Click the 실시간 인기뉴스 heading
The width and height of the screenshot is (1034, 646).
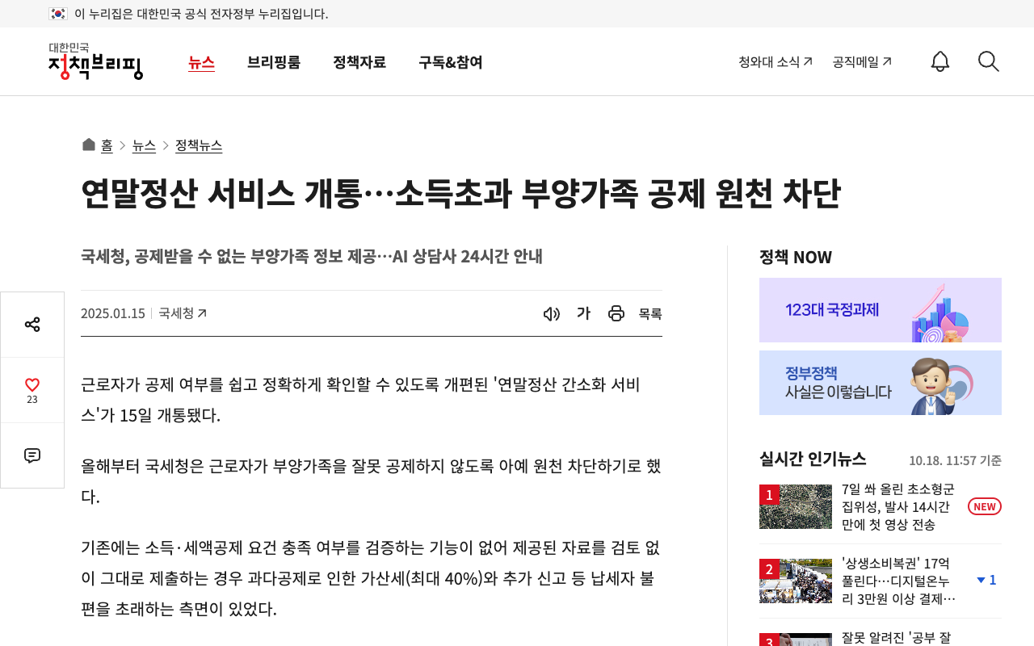[813, 459]
